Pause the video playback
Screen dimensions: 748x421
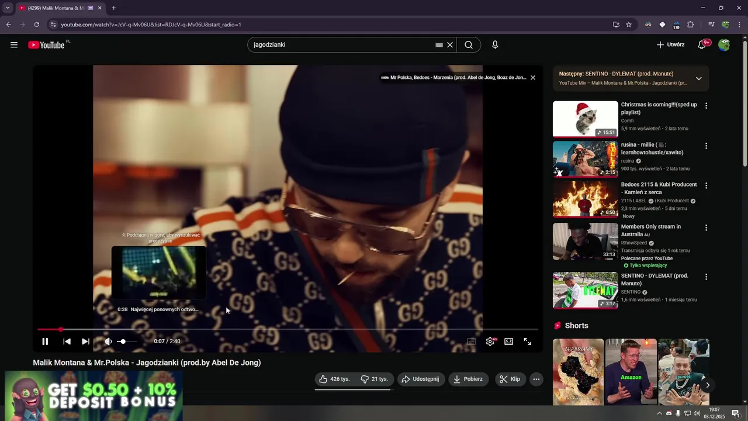pos(45,341)
